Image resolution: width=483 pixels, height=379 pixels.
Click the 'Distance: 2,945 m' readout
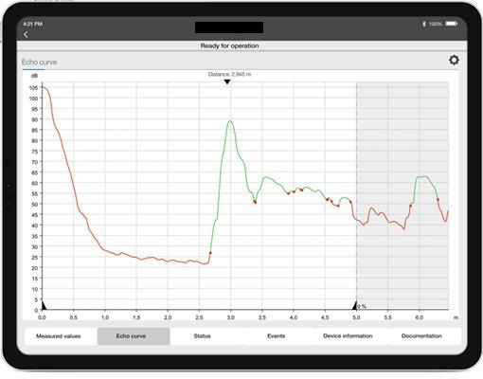pyautogui.click(x=229, y=74)
